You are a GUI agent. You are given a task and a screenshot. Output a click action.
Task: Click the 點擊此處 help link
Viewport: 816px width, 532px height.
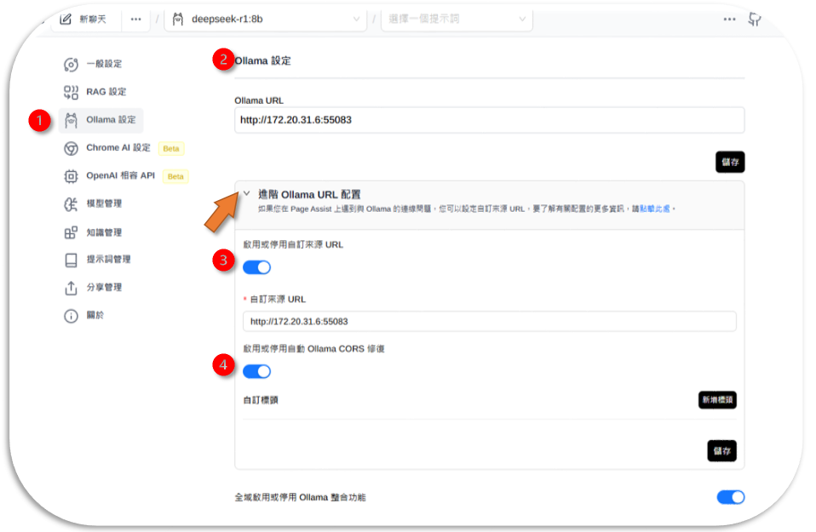pos(655,209)
